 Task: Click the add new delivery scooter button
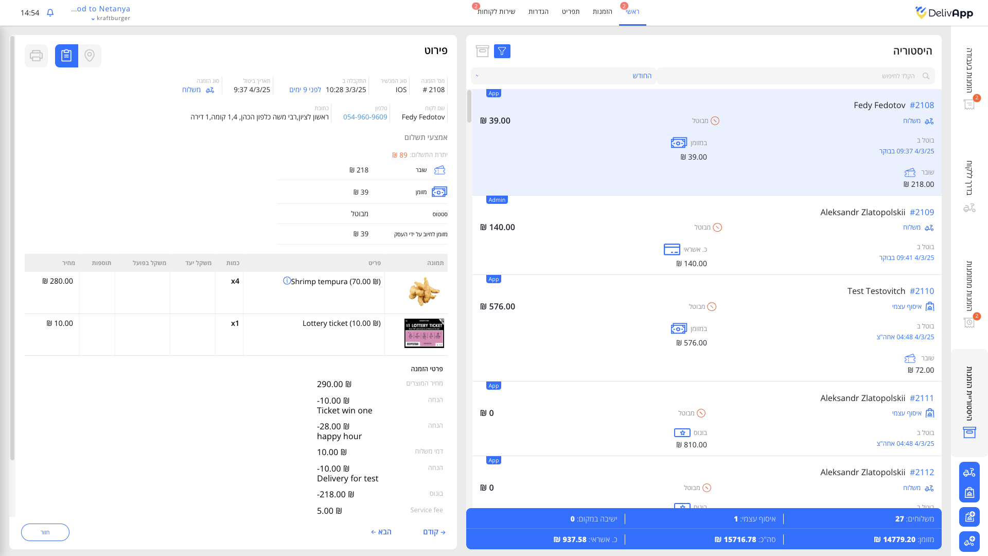click(x=969, y=541)
